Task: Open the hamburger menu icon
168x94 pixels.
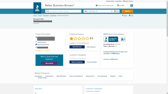Action: tap(132, 5)
